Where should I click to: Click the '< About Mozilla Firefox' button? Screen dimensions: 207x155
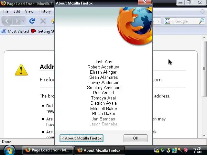(x=82, y=138)
